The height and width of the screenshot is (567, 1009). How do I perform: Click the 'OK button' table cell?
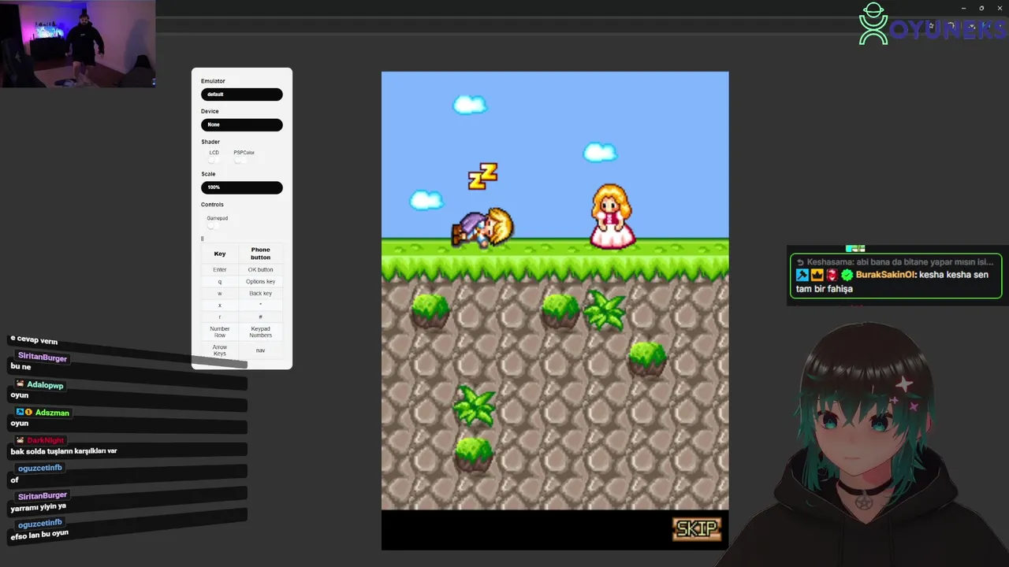tap(260, 269)
